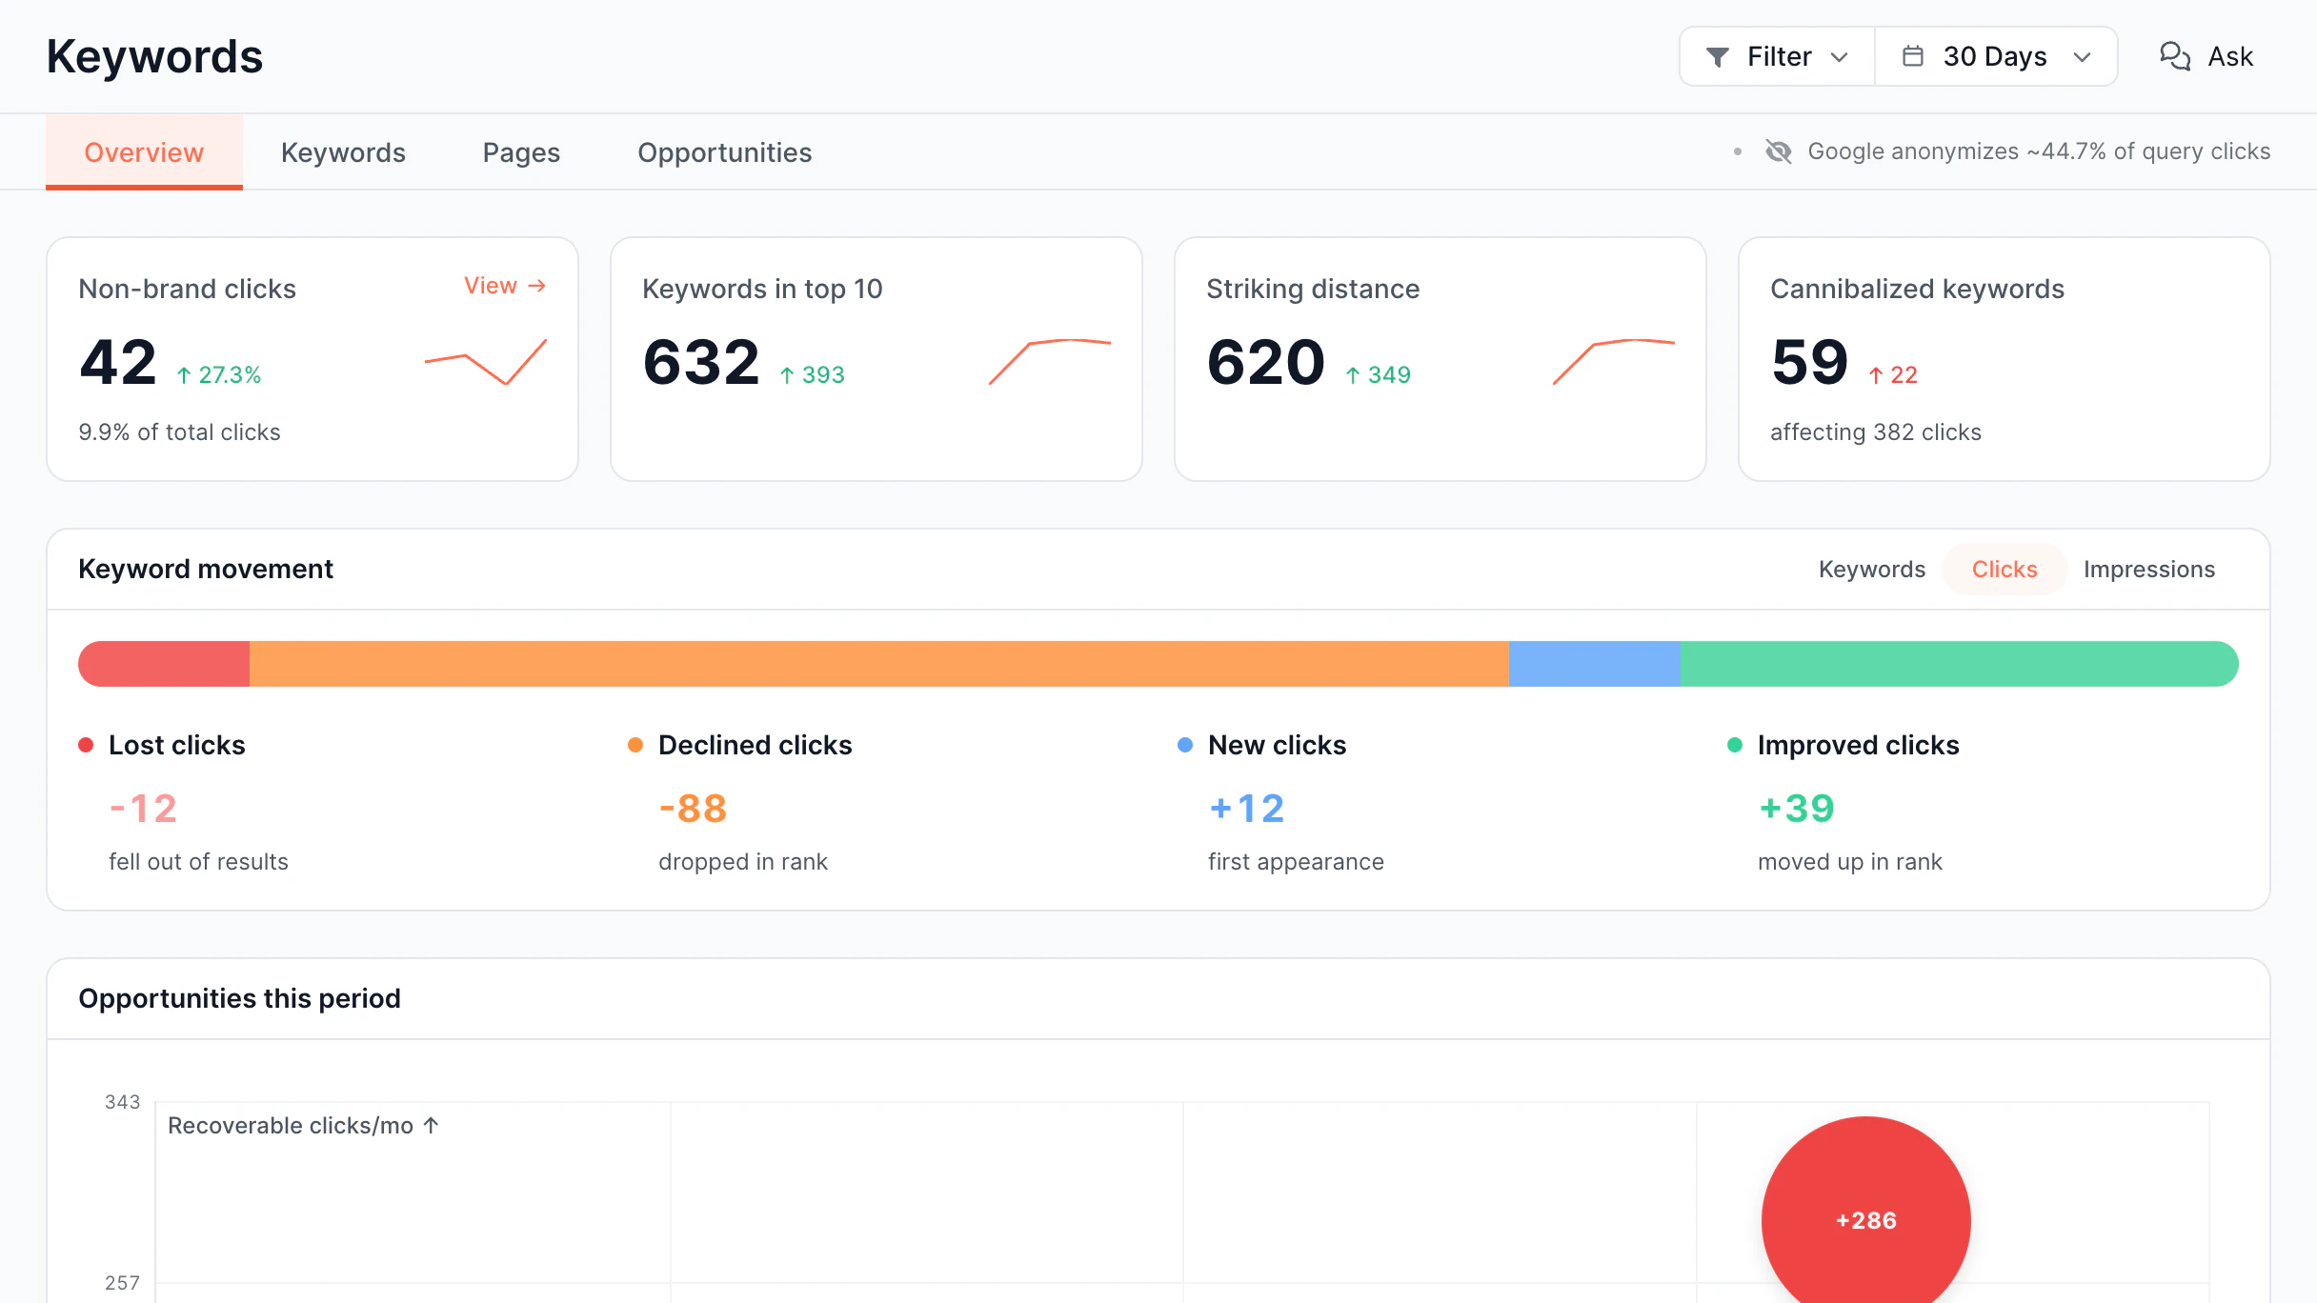The image size is (2317, 1303).
Task: Click the red dot beside Lost clicks
Action: (86, 745)
